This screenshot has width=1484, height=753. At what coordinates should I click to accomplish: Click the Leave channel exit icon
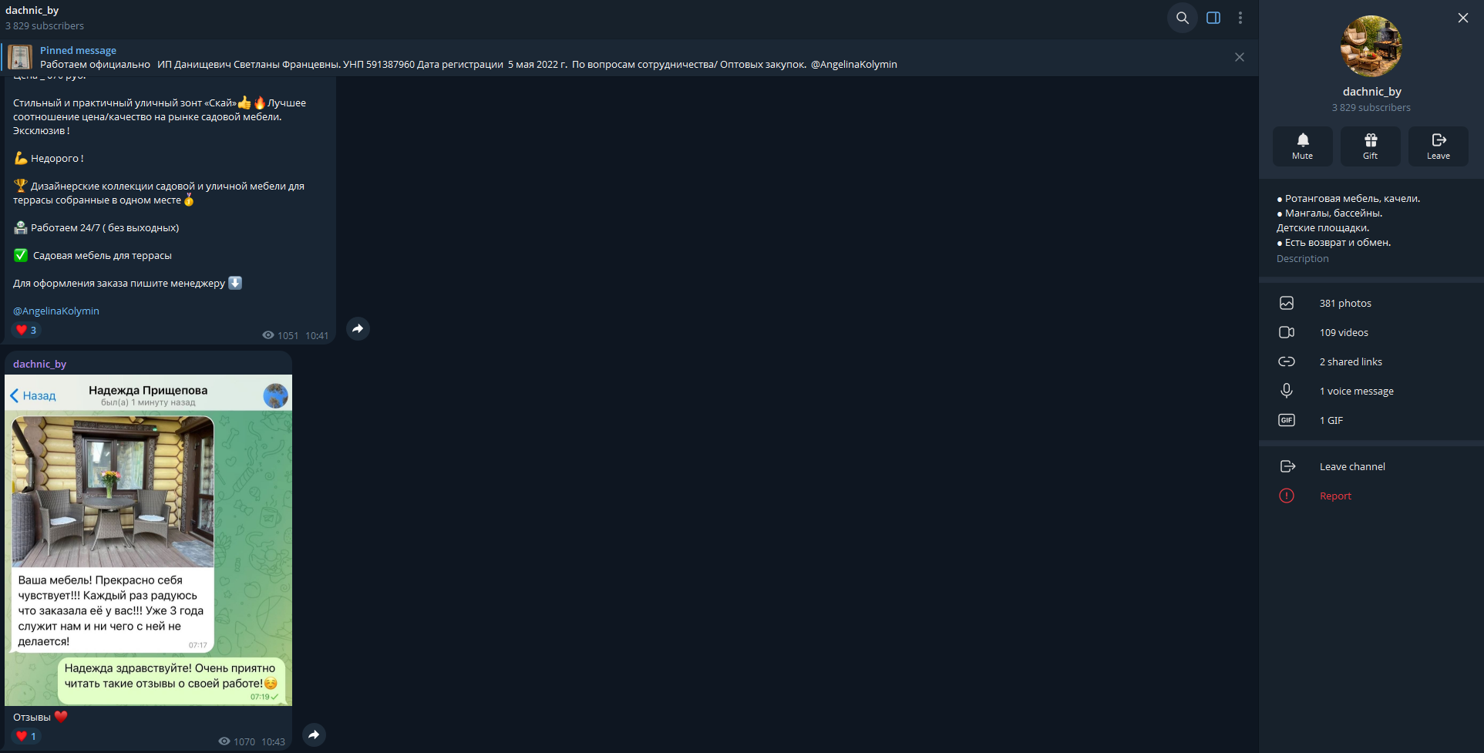pos(1287,466)
